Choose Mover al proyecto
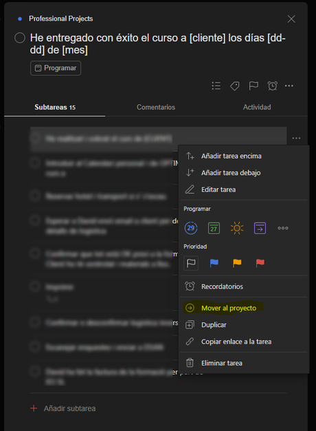 (244, 308)
